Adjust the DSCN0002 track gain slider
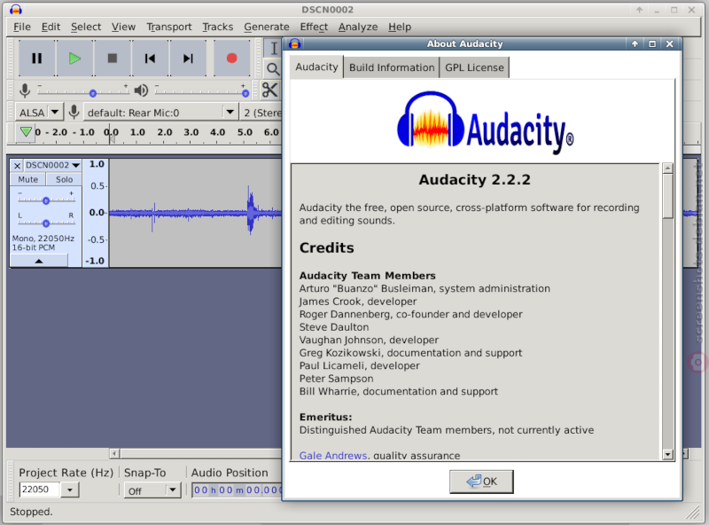Screen dimensions: 709x525 46,200
